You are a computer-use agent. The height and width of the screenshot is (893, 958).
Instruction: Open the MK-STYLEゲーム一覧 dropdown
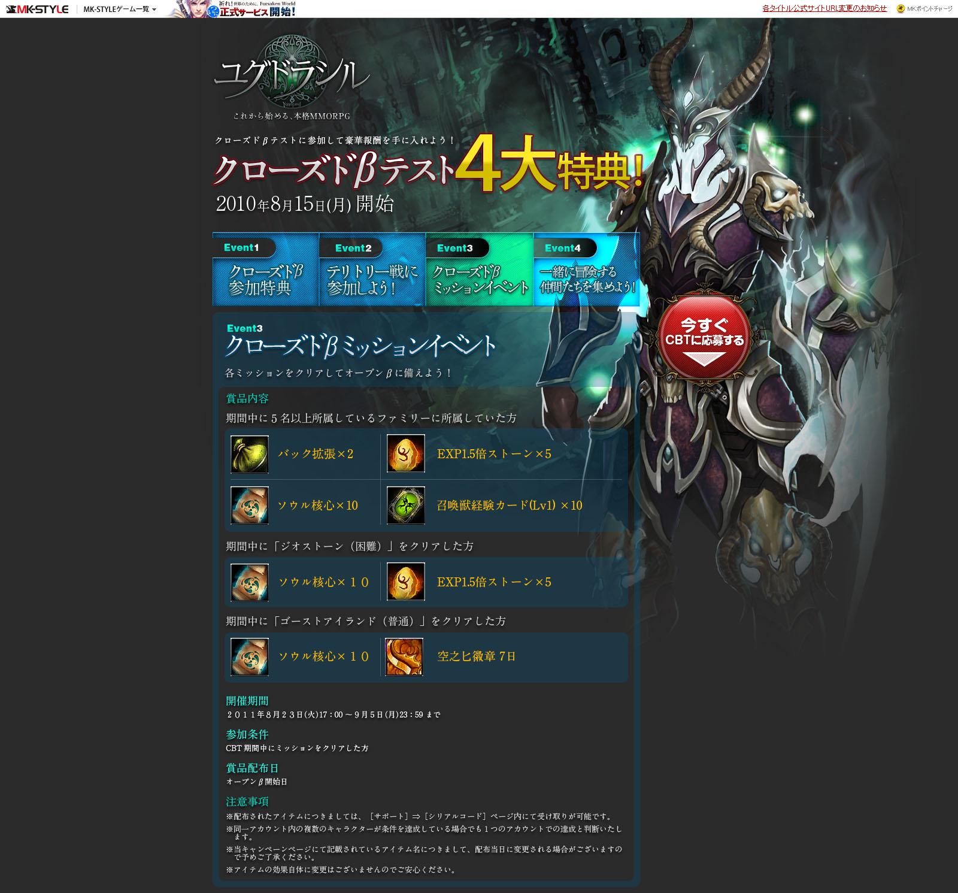tap(120, 9)
